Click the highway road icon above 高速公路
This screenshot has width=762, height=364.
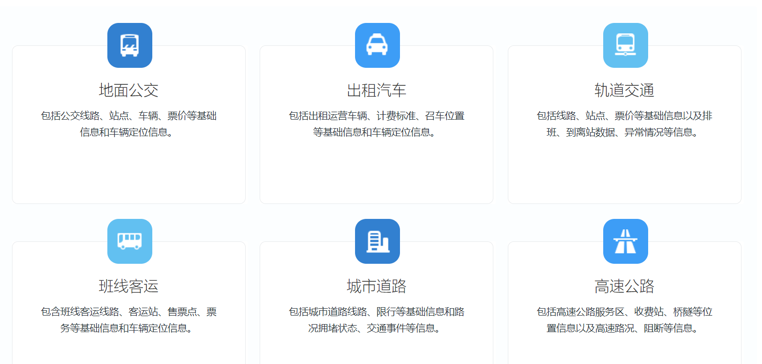pyautogui.click(x=625, y=241)
